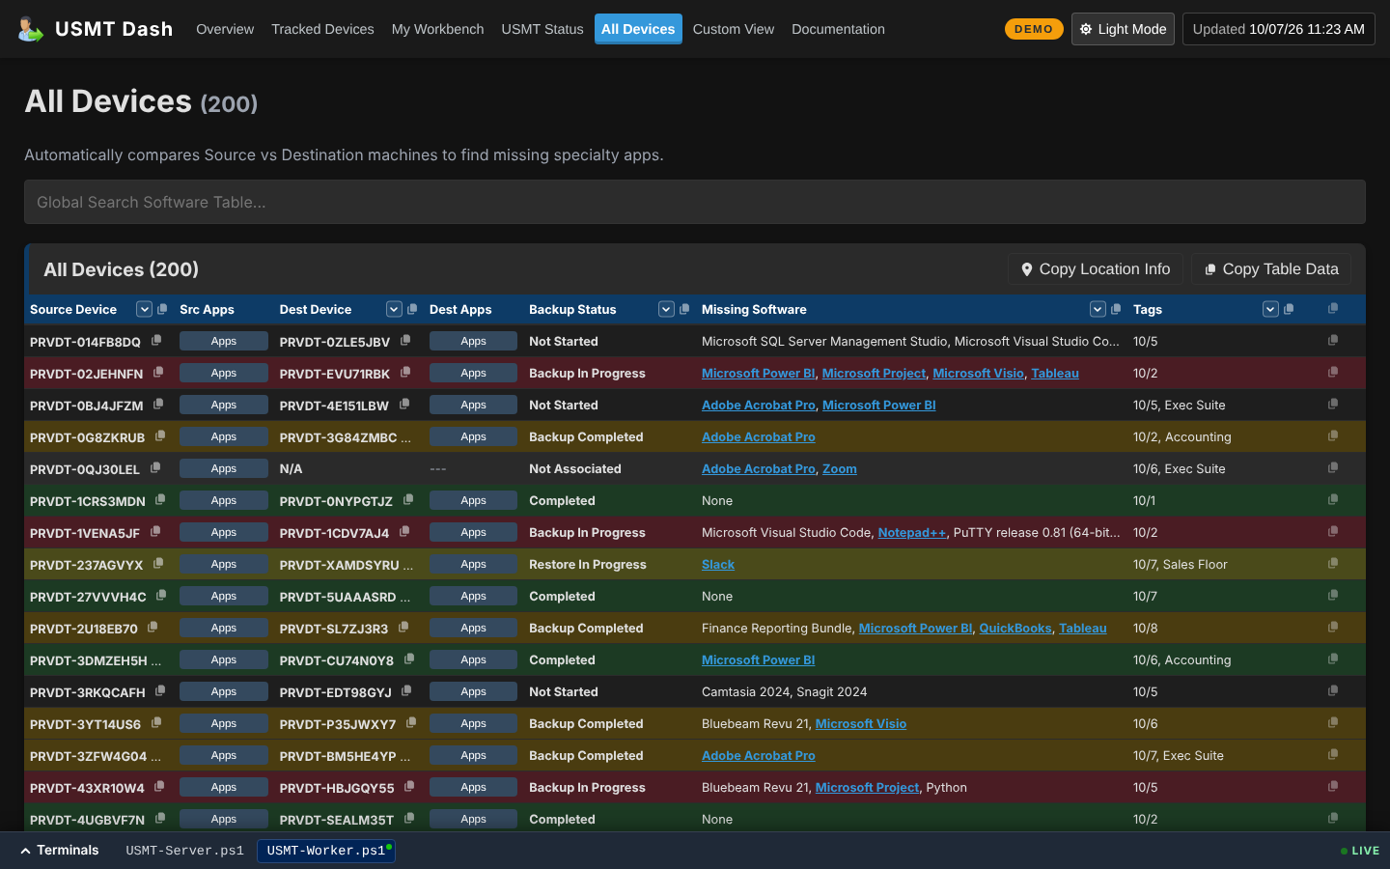
Task: Switch to the Tracked Devices tab
Action: (x=322, y=29)
